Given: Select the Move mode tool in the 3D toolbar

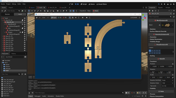Looking at the screenshot, I should coord(32,11).
